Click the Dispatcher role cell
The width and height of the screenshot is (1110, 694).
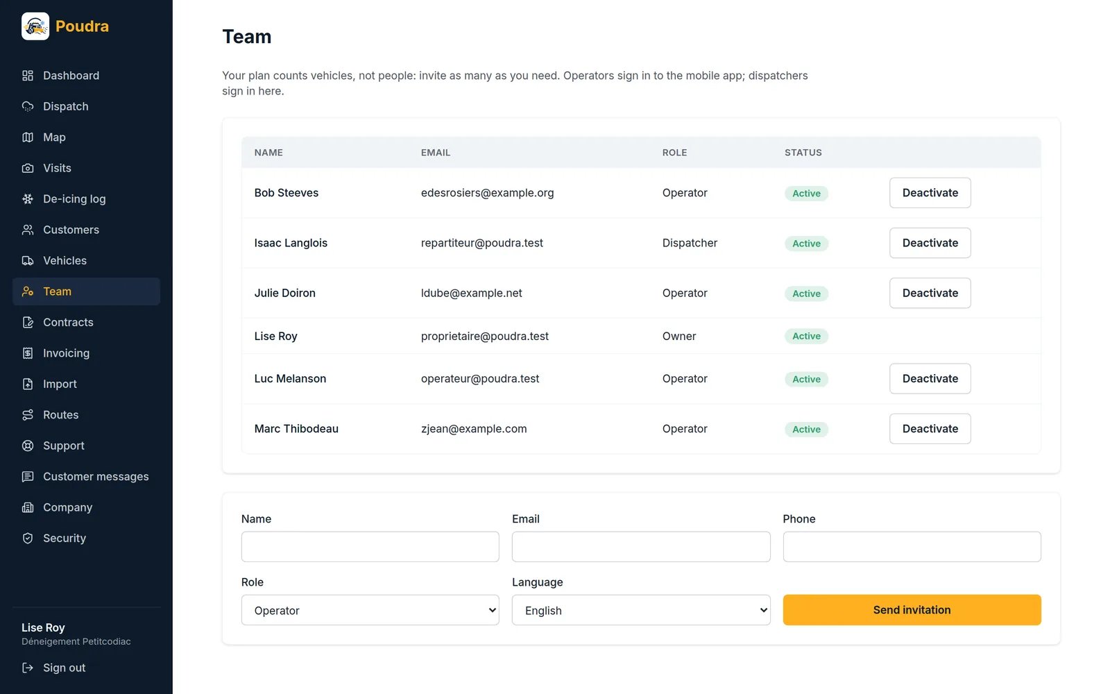pyautogui.click(x=690, y=243)
